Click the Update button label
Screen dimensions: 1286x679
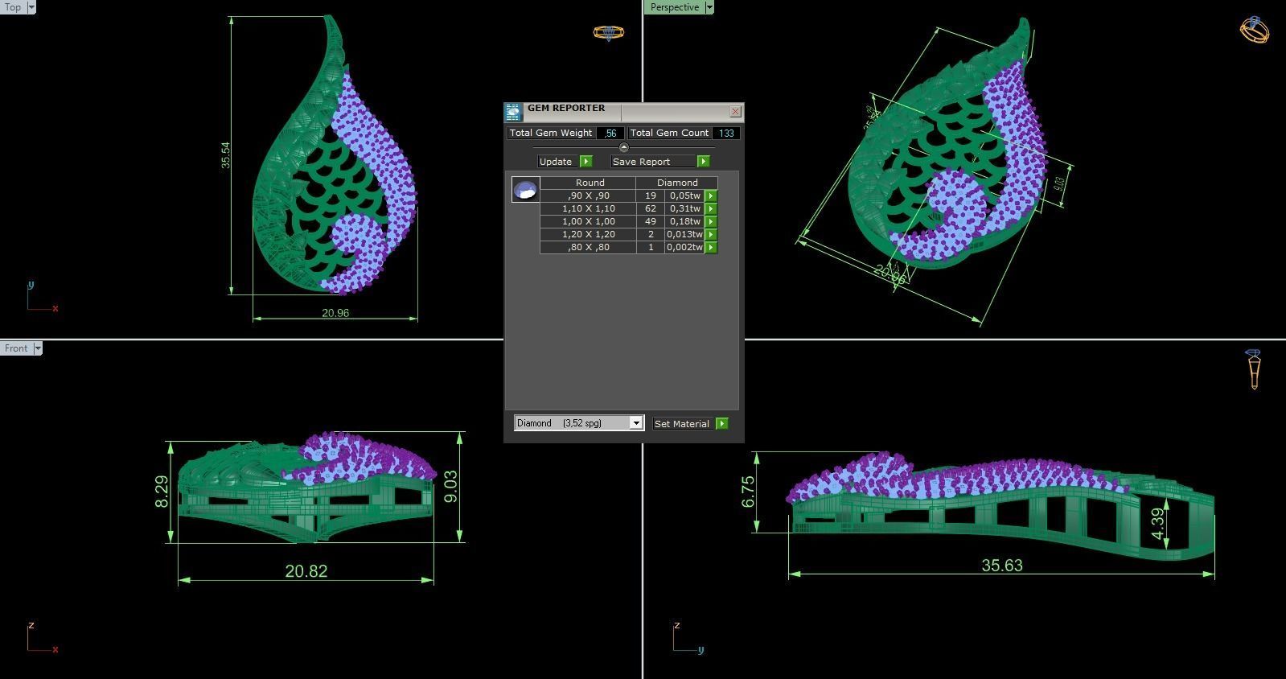556,162
